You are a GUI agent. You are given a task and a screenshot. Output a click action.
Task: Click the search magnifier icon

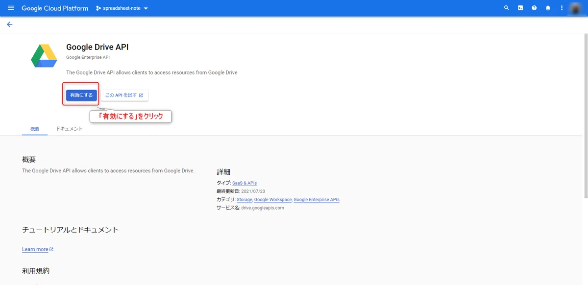[507, 8]
